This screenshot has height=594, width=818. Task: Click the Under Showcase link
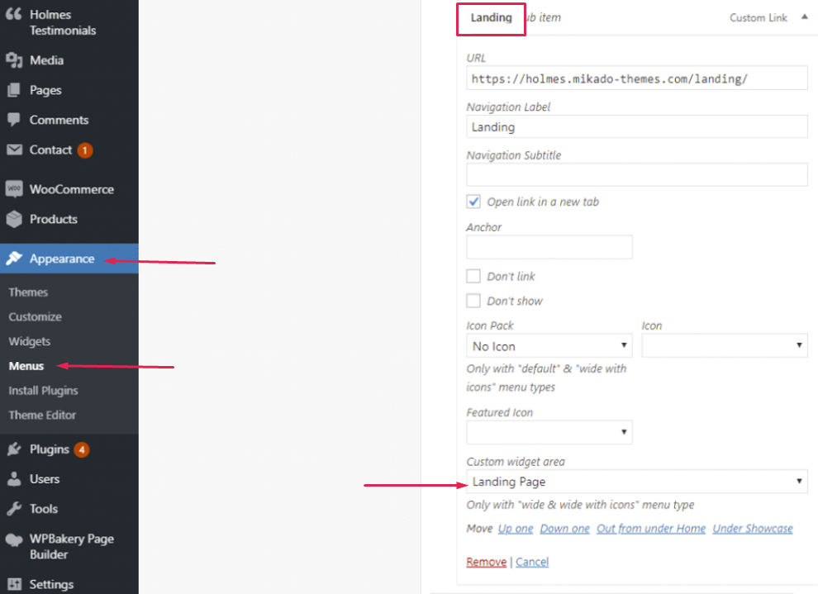click(753, 528)
